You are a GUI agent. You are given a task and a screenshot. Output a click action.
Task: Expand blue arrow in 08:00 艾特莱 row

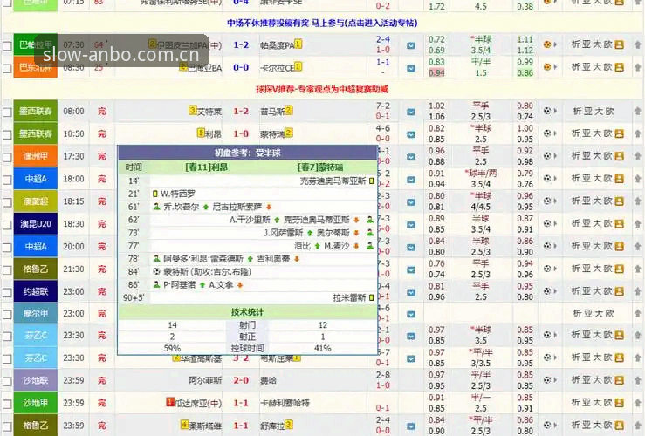tap(410, 112)
